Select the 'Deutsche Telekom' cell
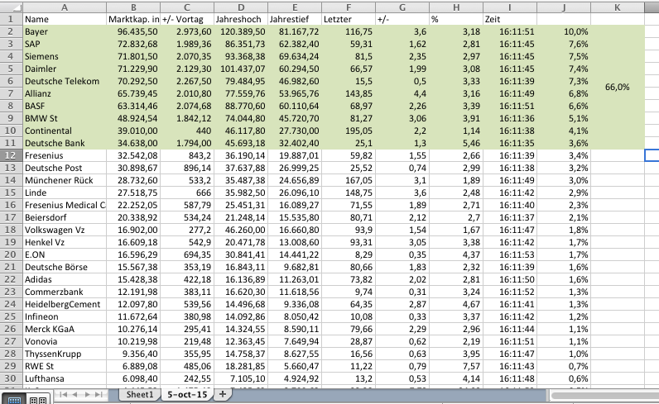 click(x=65, y=81)
